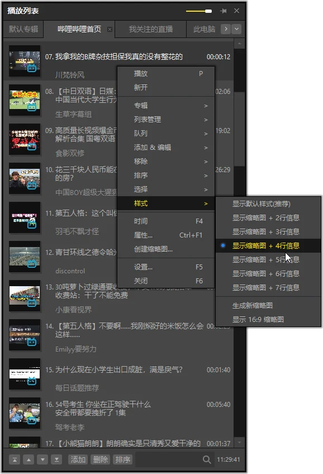
Task: Move item to top with bottom-bar icon
Action: (15, 460)
